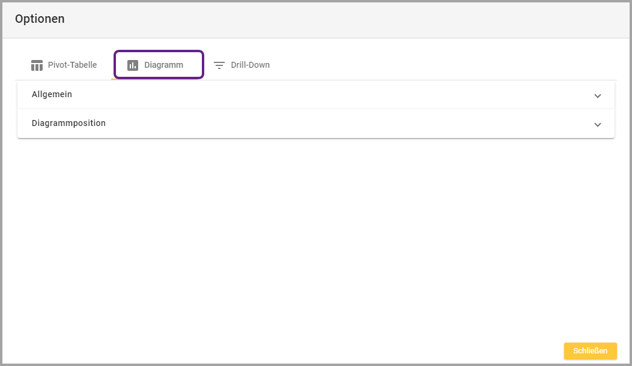Click the Optionen dialog title
The width and height of the screenshot is (632, 366).
point(40,19)
